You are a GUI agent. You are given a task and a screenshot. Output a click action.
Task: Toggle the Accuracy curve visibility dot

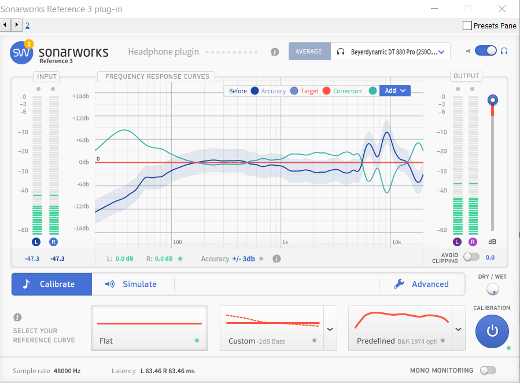click(x=294, y=91)
